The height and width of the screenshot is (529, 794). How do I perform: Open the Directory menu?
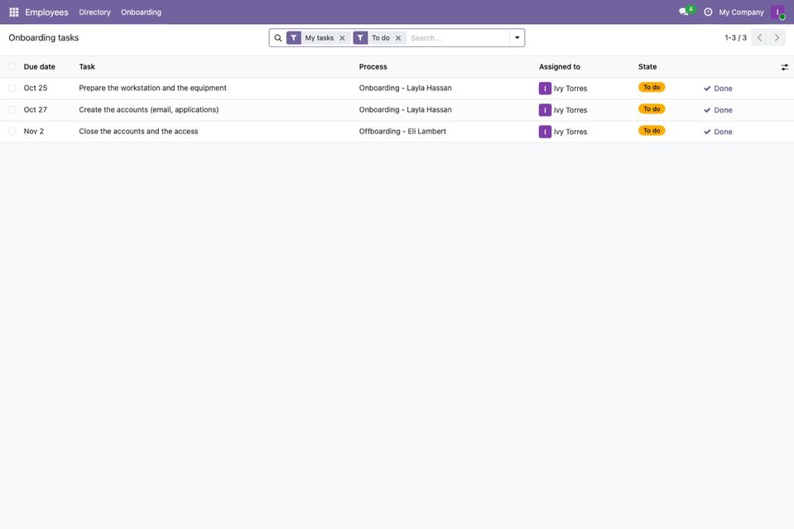click(x=94, y=12)
